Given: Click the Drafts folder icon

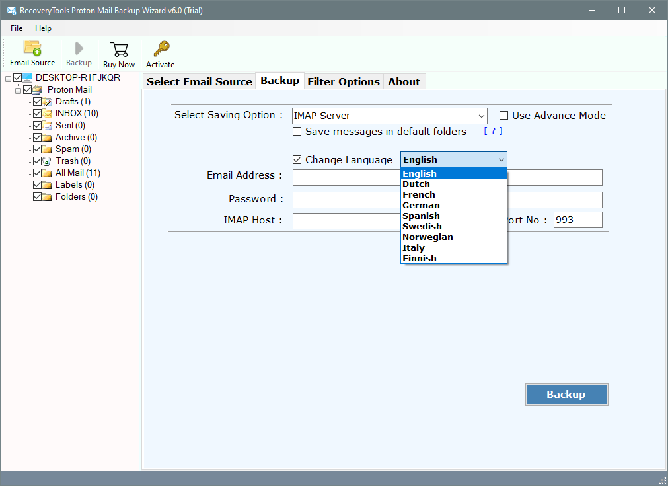Looking at the screenshot, I should tap(48, 101).
